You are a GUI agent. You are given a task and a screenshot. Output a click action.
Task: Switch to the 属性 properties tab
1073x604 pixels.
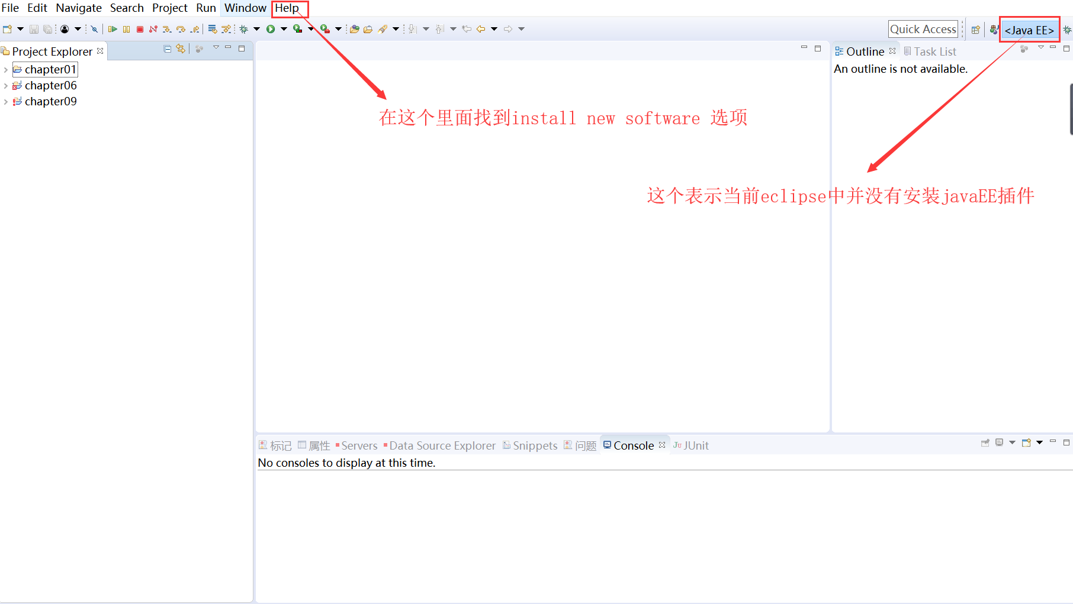[x=314, y=445]
